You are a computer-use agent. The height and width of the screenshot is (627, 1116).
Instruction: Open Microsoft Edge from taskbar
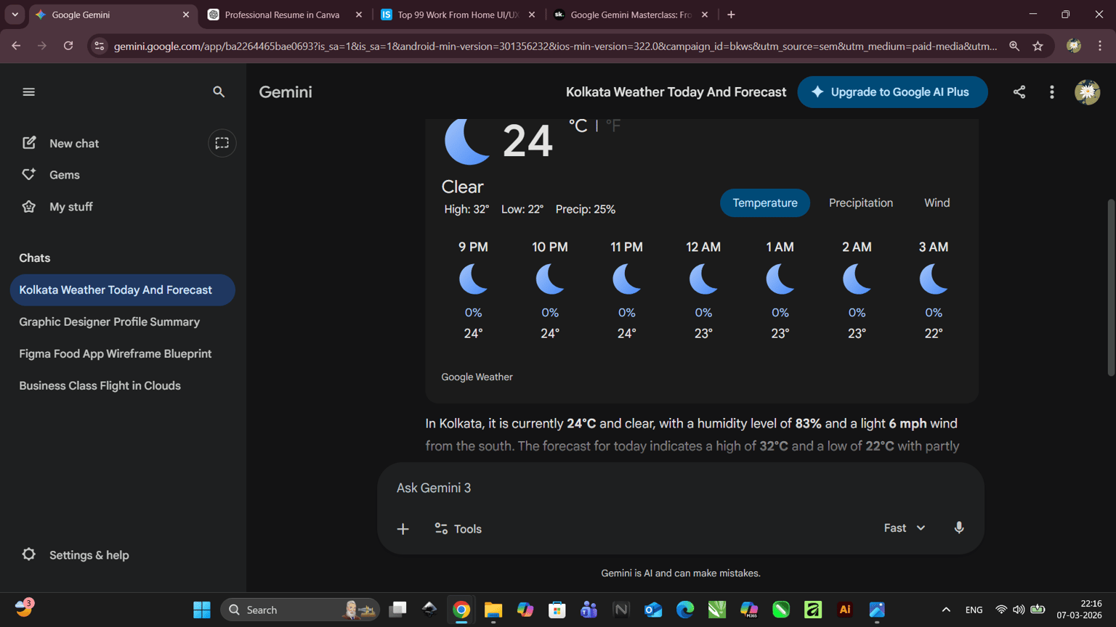[685, 610]
